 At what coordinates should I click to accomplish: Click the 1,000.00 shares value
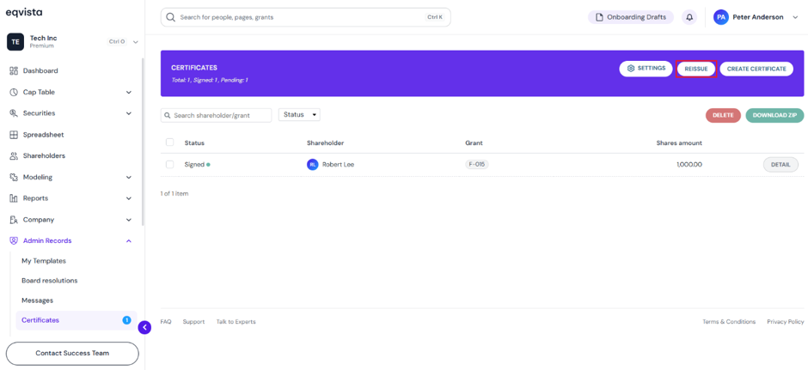[689, 165]
